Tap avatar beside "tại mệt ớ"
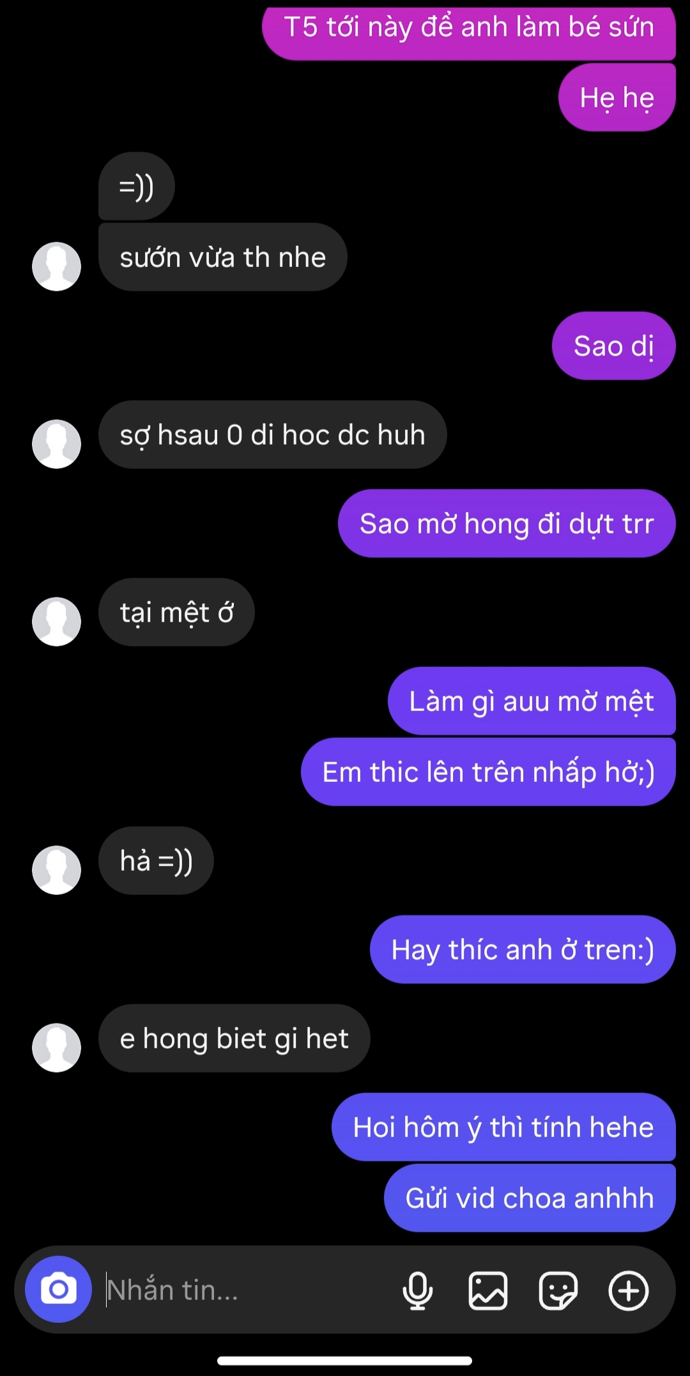 (x=56, y=622)
